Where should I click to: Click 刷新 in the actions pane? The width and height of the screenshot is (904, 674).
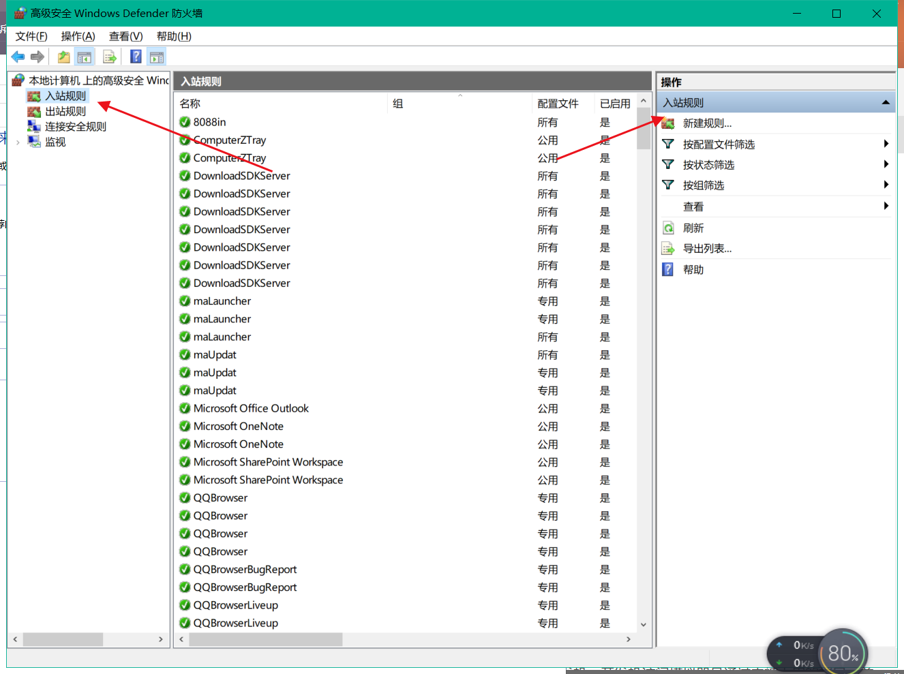pos(693,228)
